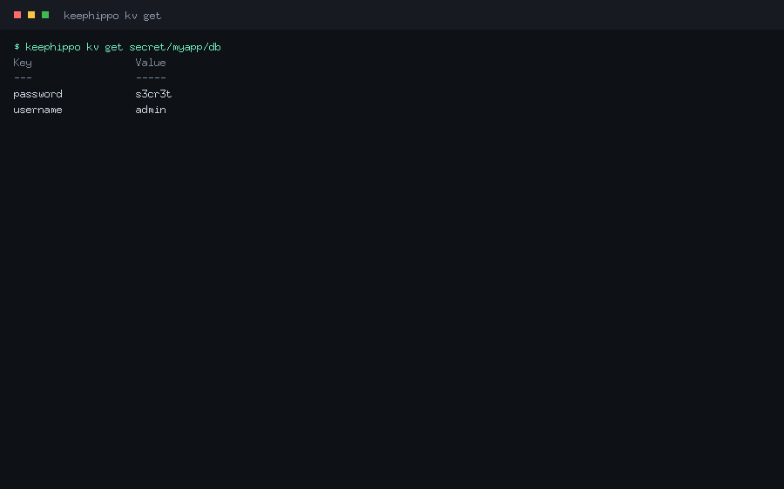This screenshot has height=489, width=784.
Task: Focus the empty terminal area below the output
Action: pyautogui.click(x=392, y=299)
